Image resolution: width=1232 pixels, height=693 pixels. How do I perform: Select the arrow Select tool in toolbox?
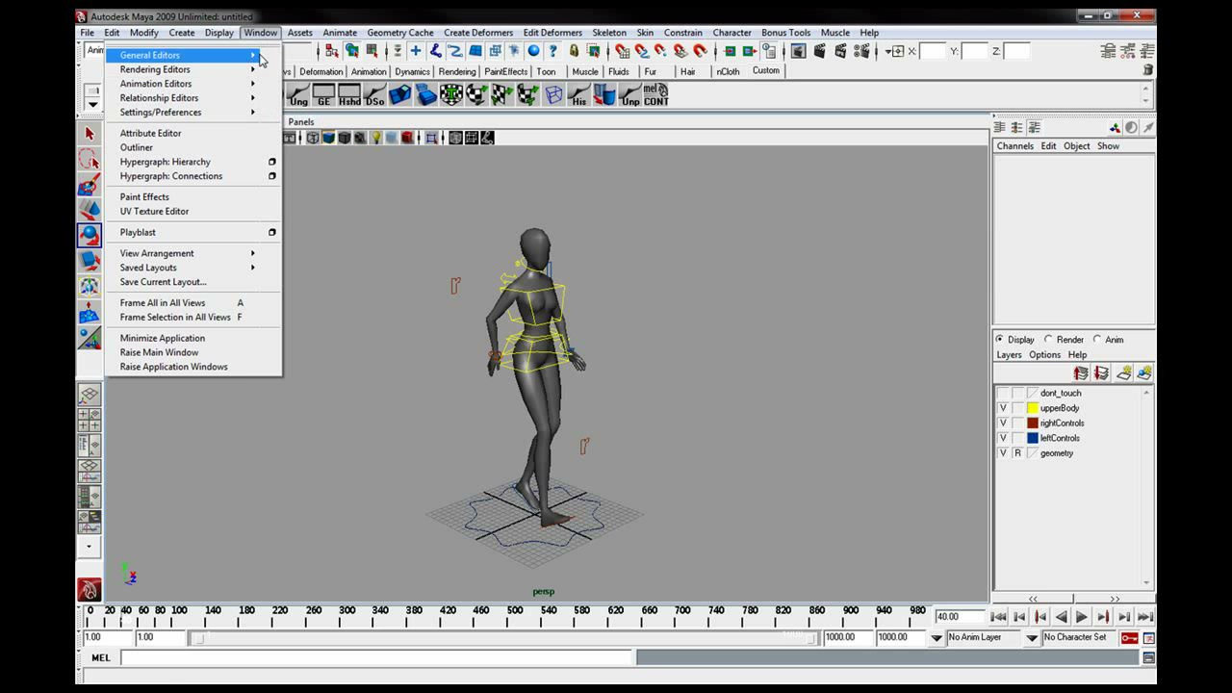point(90,135)
